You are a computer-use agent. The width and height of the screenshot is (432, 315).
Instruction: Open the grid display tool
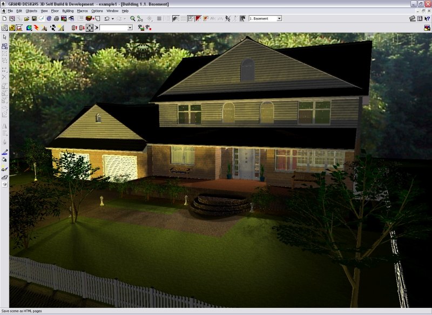[159, 19]
